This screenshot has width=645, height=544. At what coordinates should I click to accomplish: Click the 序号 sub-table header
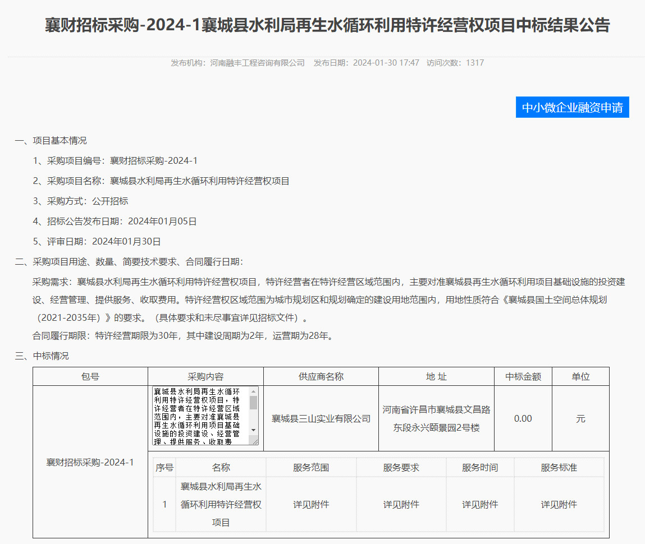pyautogui.click(x=164, y=468)
